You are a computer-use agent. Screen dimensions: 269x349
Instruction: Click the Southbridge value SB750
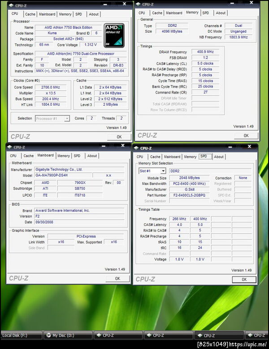[x=80, y=188]
